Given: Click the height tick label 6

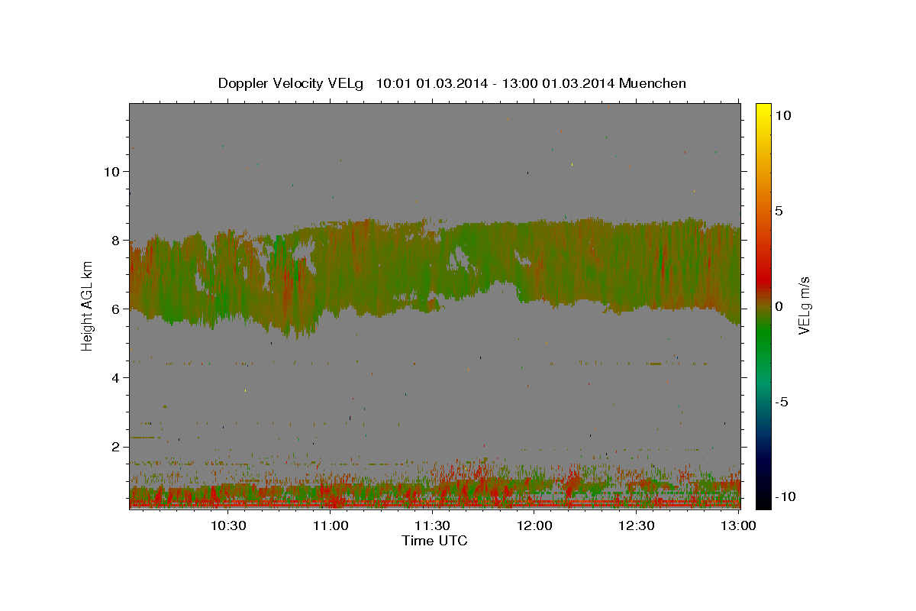Looking at the screenshot, I should click(x=115, y=309).
